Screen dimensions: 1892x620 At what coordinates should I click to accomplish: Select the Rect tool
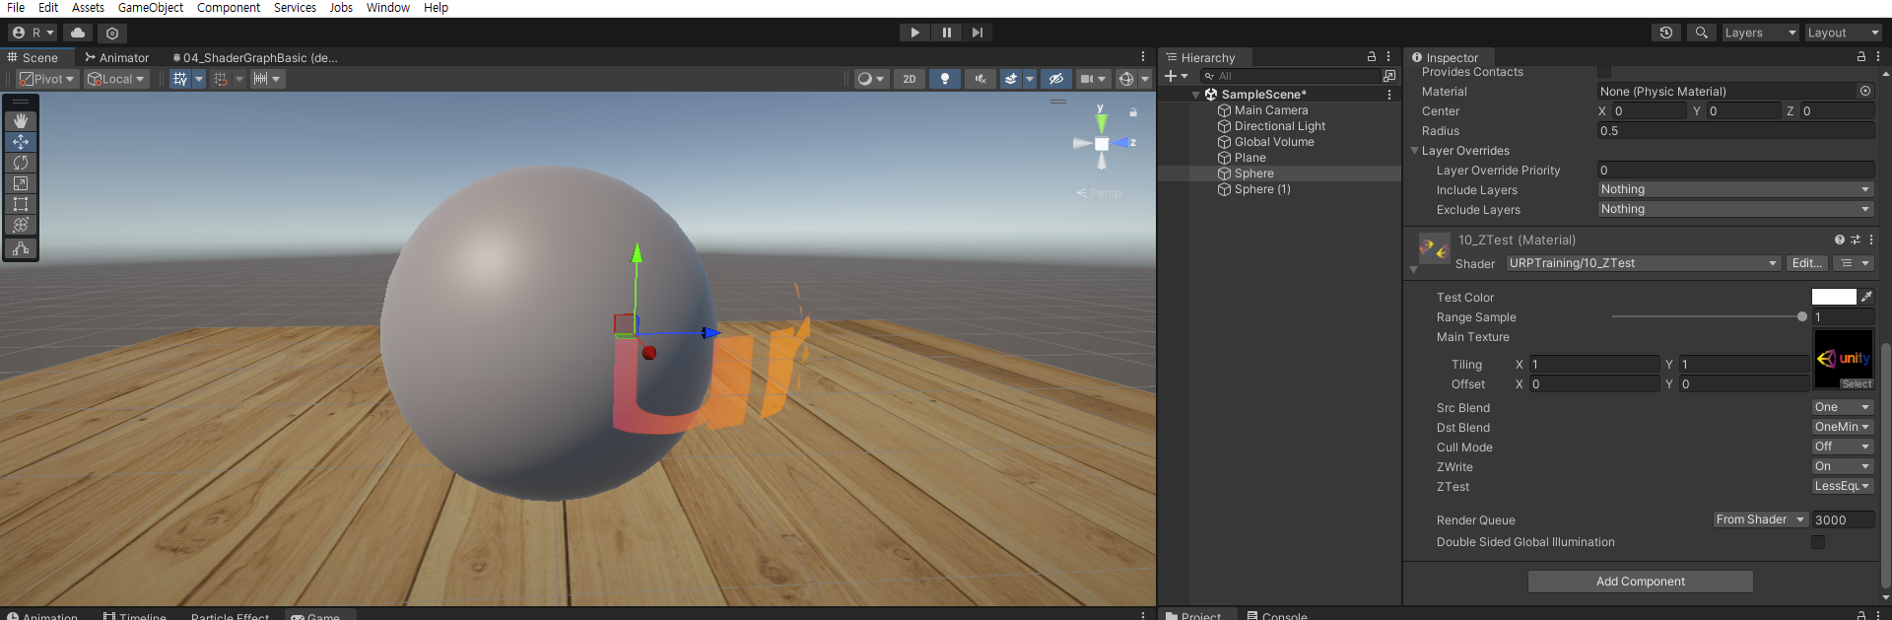pos(21,204)
